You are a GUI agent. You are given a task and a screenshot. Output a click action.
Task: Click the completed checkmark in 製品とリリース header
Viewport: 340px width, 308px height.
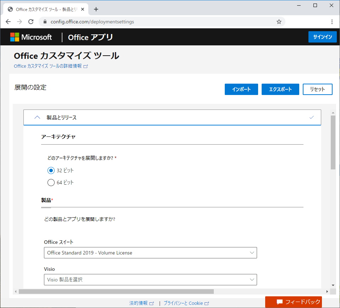[x=312, y=117]
